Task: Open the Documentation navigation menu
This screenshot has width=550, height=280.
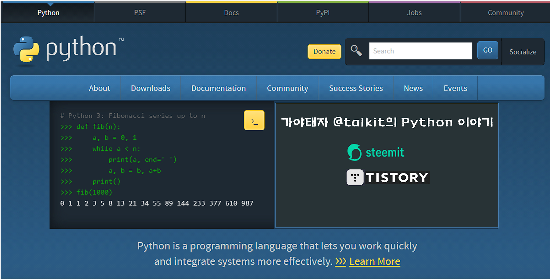Action: 219,88
